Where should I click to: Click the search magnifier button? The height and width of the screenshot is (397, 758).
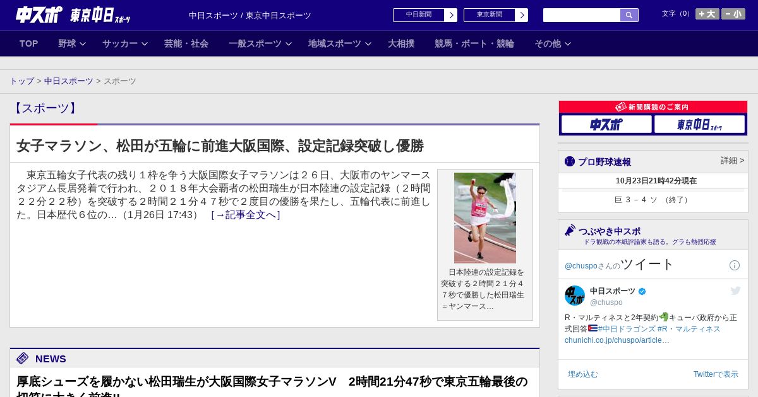(x=629, y=15)
